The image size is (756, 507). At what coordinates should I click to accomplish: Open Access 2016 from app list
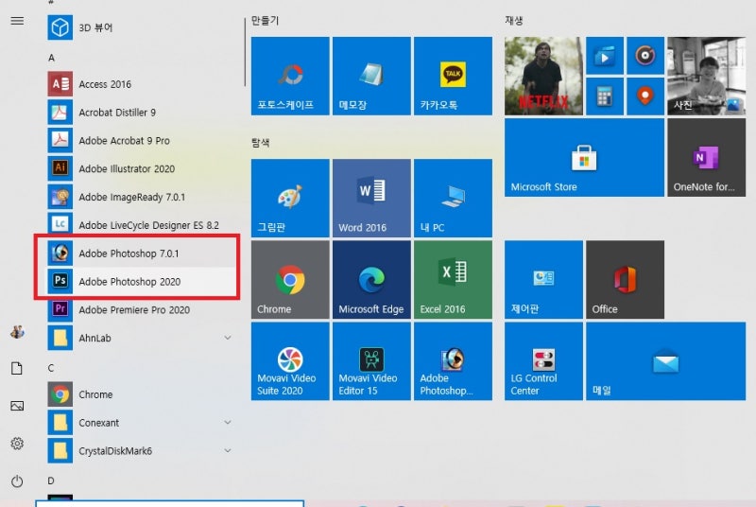[140, 84]
